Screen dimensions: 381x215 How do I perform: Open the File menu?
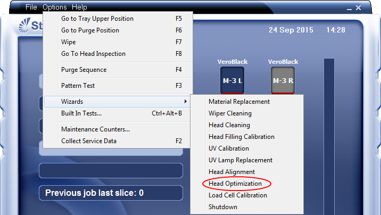pyautogui.click(x=31, y=7)
